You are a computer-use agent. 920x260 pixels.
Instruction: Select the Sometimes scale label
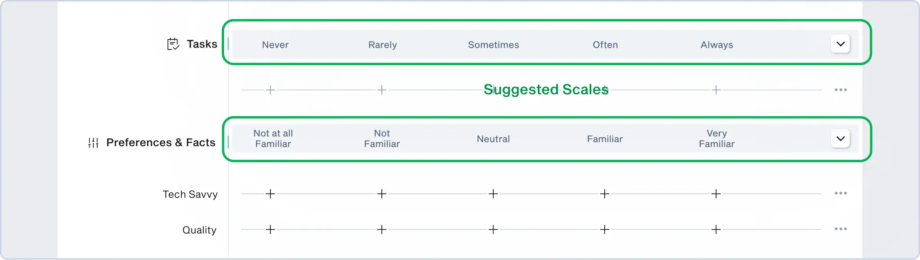point(493,45)
